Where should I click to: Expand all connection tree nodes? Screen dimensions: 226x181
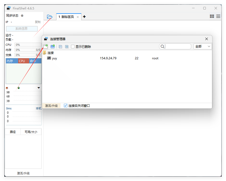click(67, 47)
